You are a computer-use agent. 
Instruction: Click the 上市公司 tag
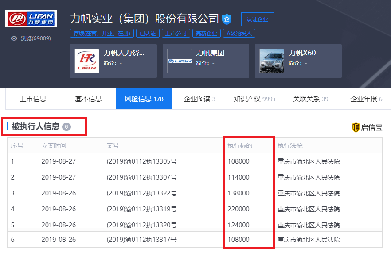[x=176, y=33]
